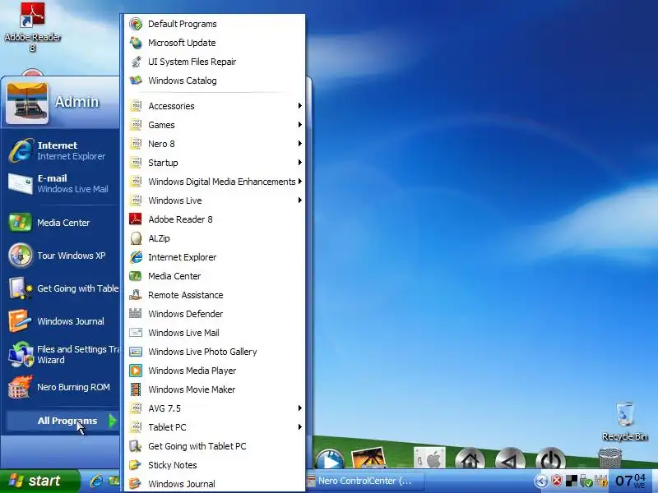The height and width of the screenshot is (493, 658).
Task: Click Windows Journal icon in programs list
Action: coord(136,484)
